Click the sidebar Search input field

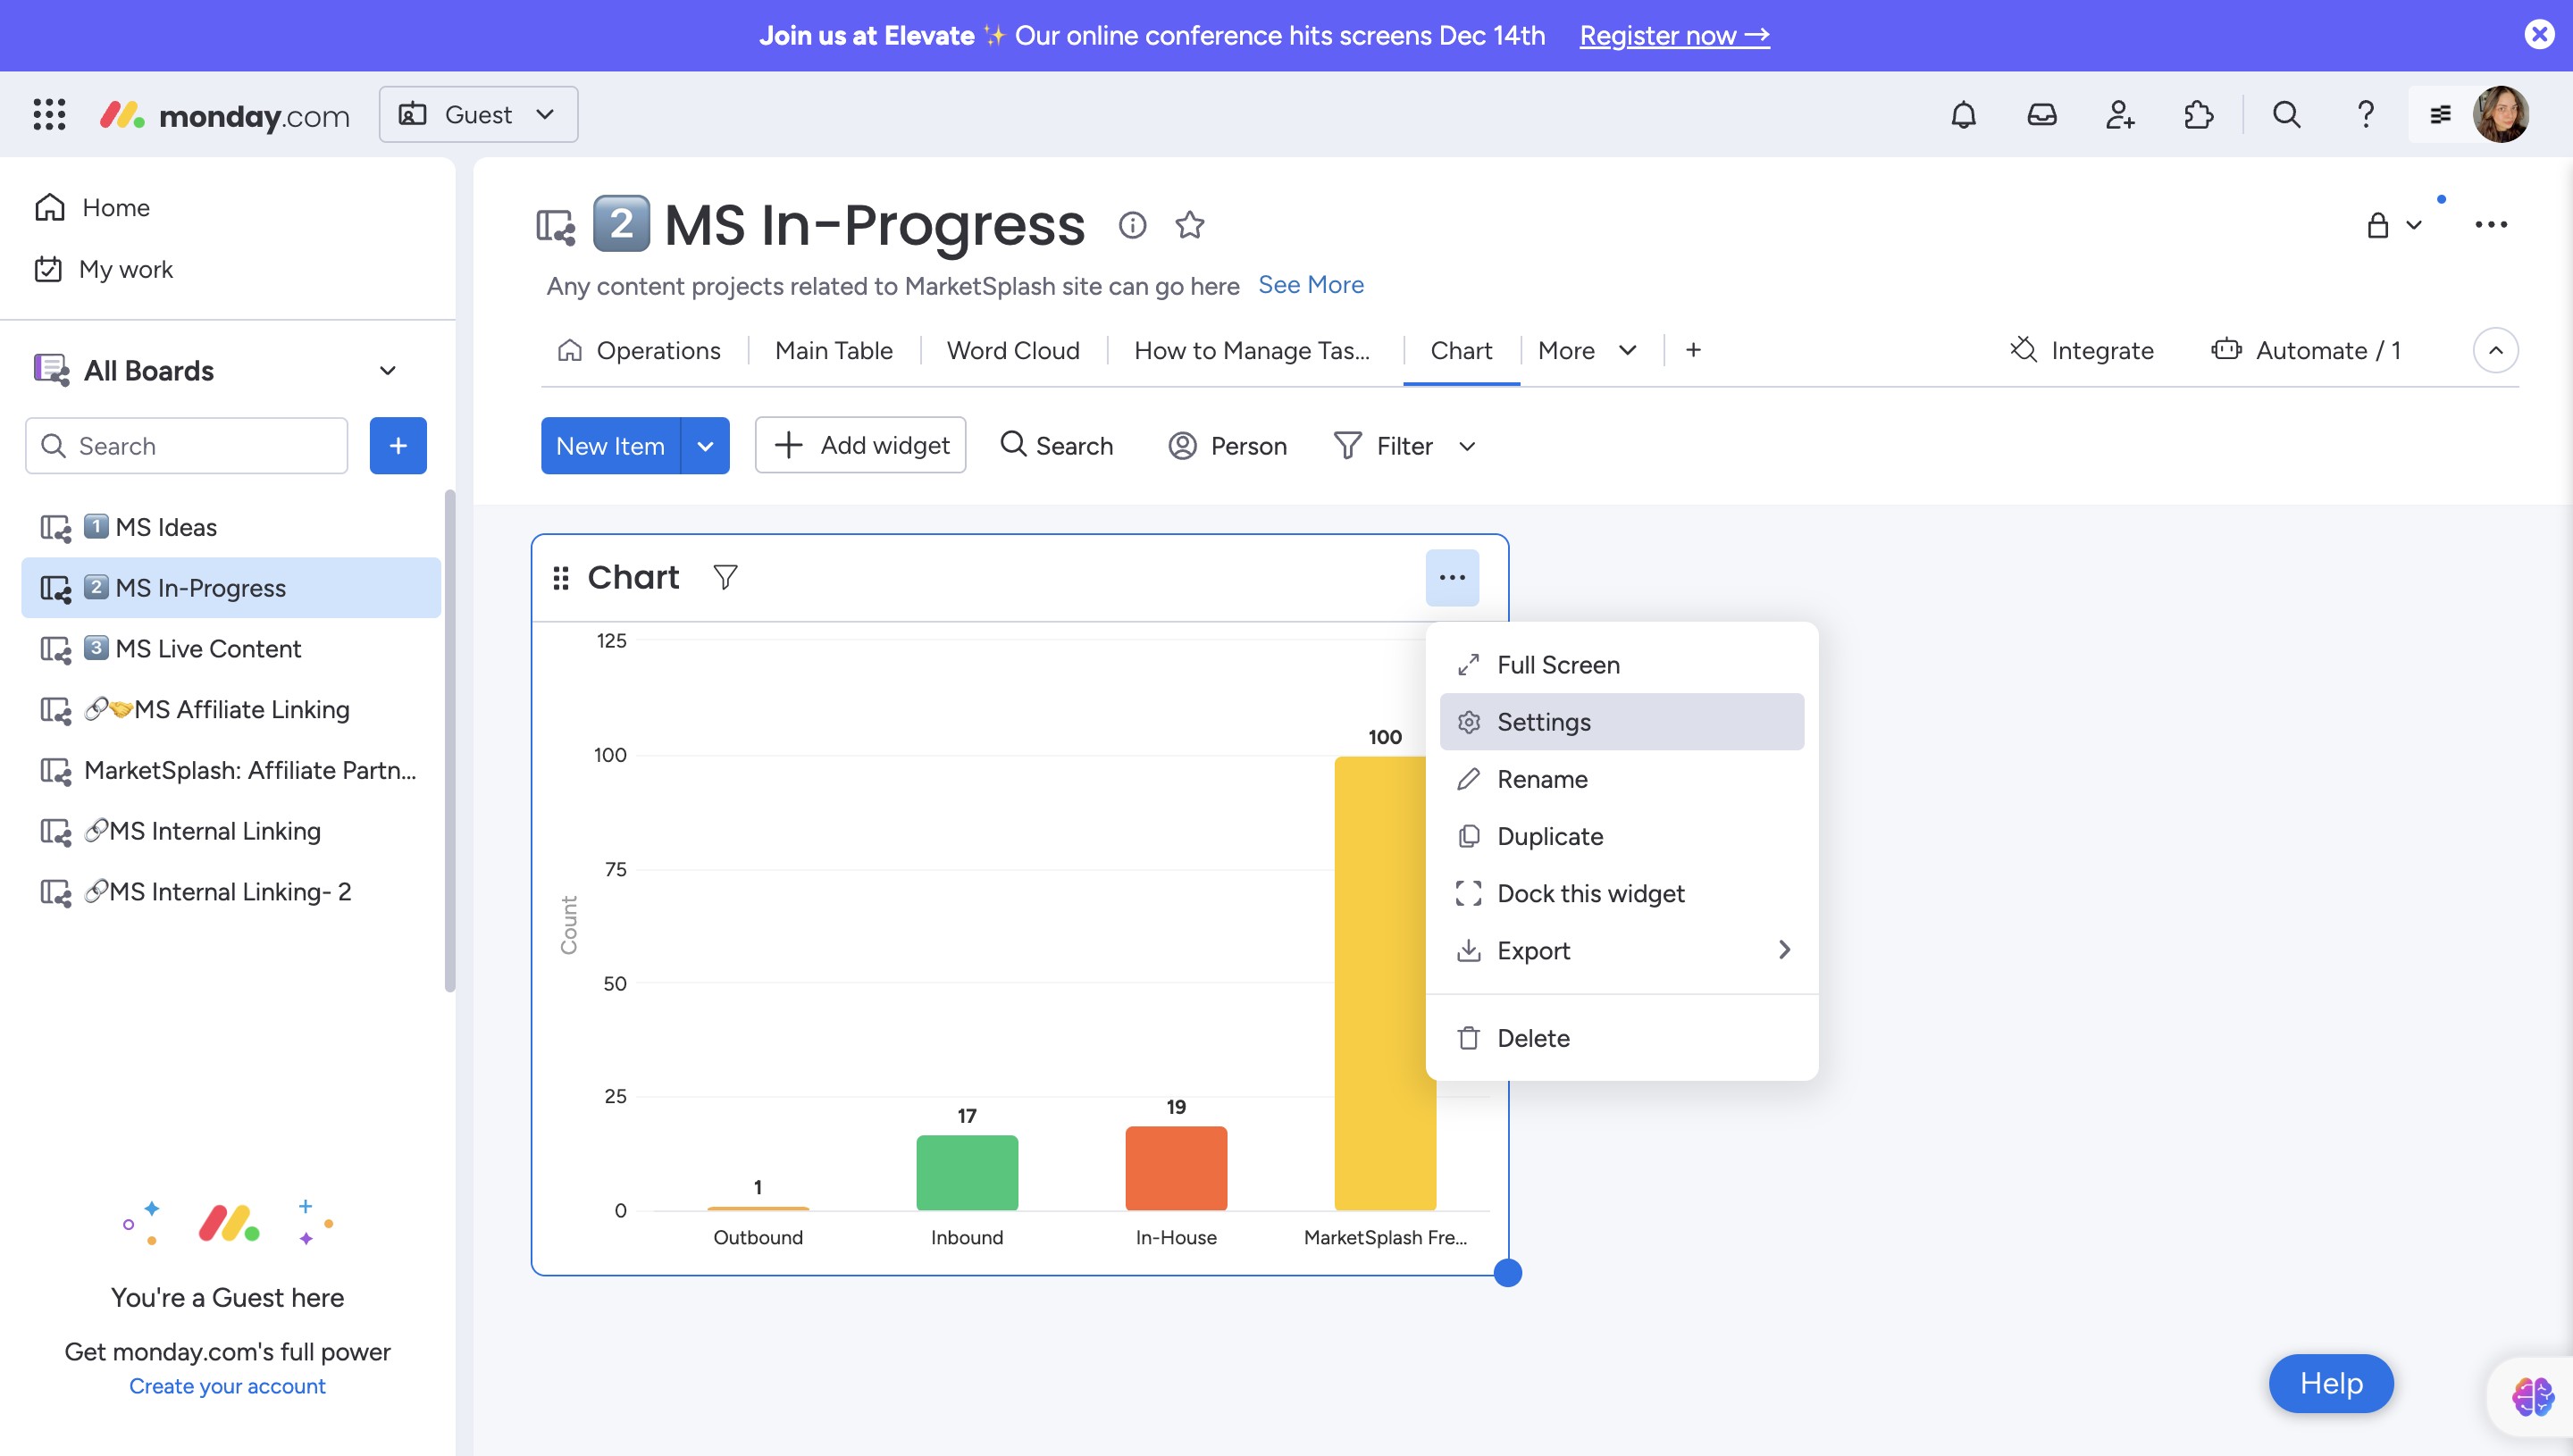[x=186, y=446]
